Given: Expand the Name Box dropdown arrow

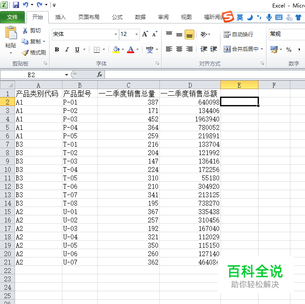Looking at the screenshot, I should pos(66,75).
